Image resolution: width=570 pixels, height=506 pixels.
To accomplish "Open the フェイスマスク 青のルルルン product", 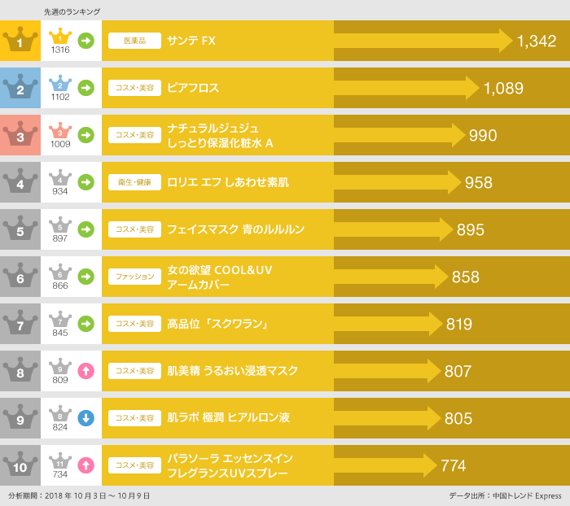I will 235,229.
